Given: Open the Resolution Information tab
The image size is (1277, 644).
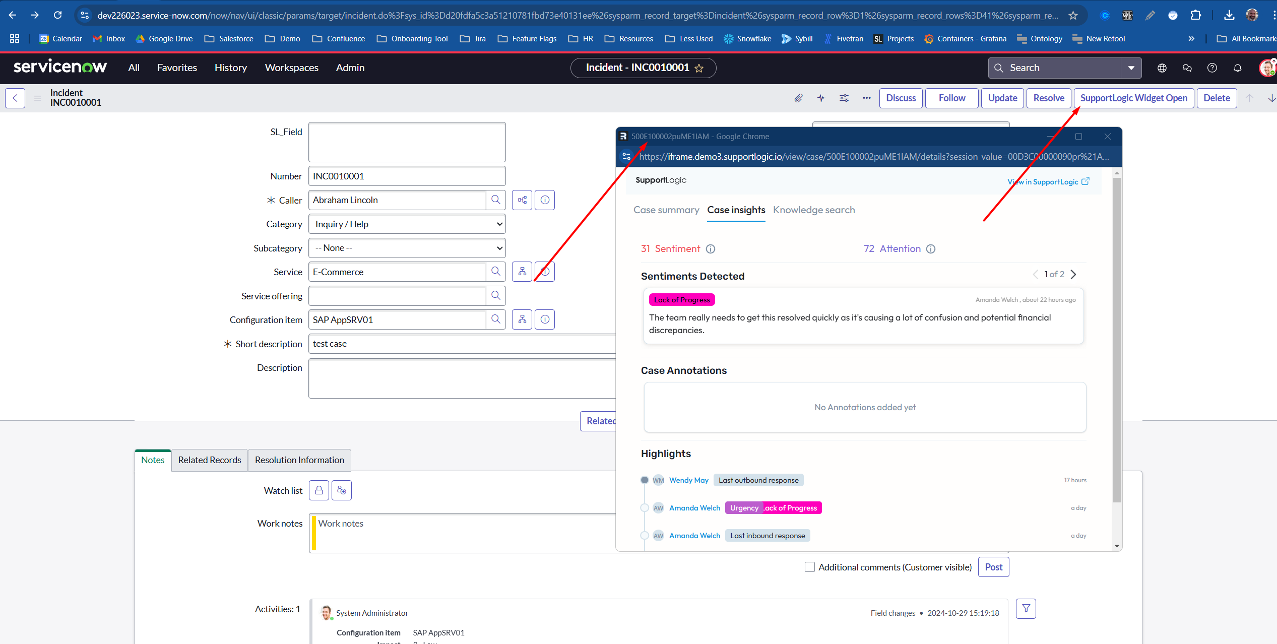Looking at the screenshot, I should coord(299,460).
